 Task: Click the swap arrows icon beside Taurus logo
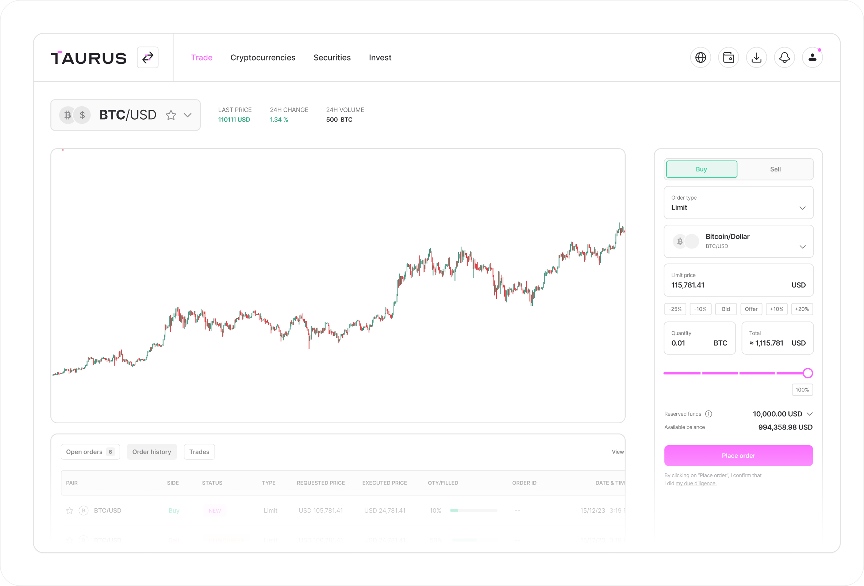[147, 58]
